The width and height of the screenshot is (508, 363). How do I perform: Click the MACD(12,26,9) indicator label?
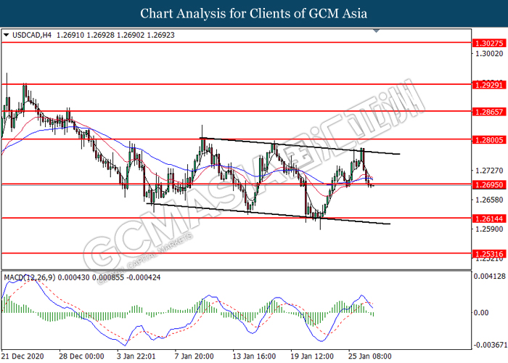[x=30, y=277]
